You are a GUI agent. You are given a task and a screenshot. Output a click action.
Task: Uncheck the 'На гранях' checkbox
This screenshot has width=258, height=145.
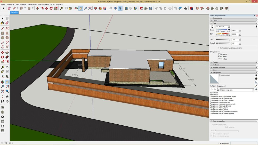(219, 54)
